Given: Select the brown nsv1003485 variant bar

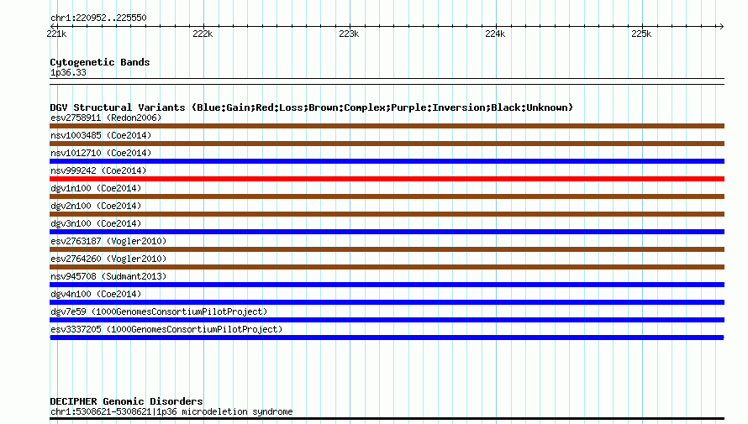Looking at the screenshot, I should (387, 144).
